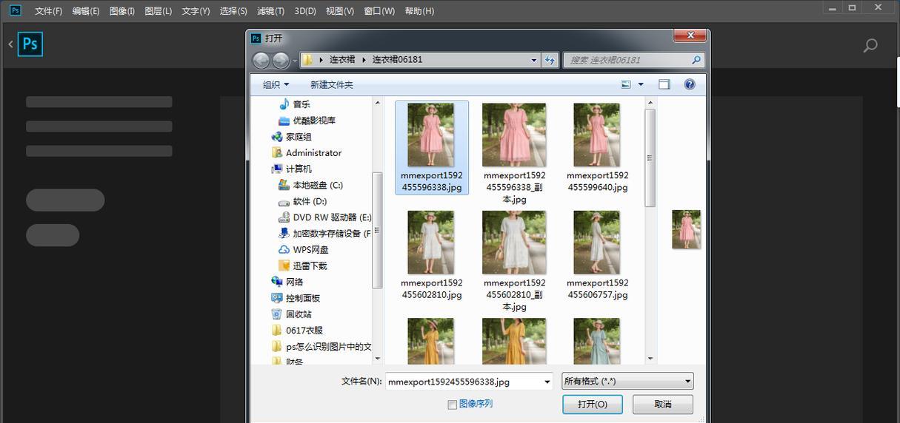Image resolution: width=900 pixels, height=423 pixels.
Task: Select 回收站 in navigation tree
Action: [299, 314]
